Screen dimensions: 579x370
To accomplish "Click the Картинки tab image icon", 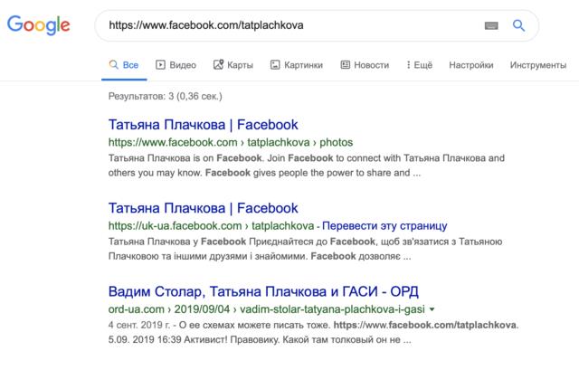I will [x=274, y=65].
